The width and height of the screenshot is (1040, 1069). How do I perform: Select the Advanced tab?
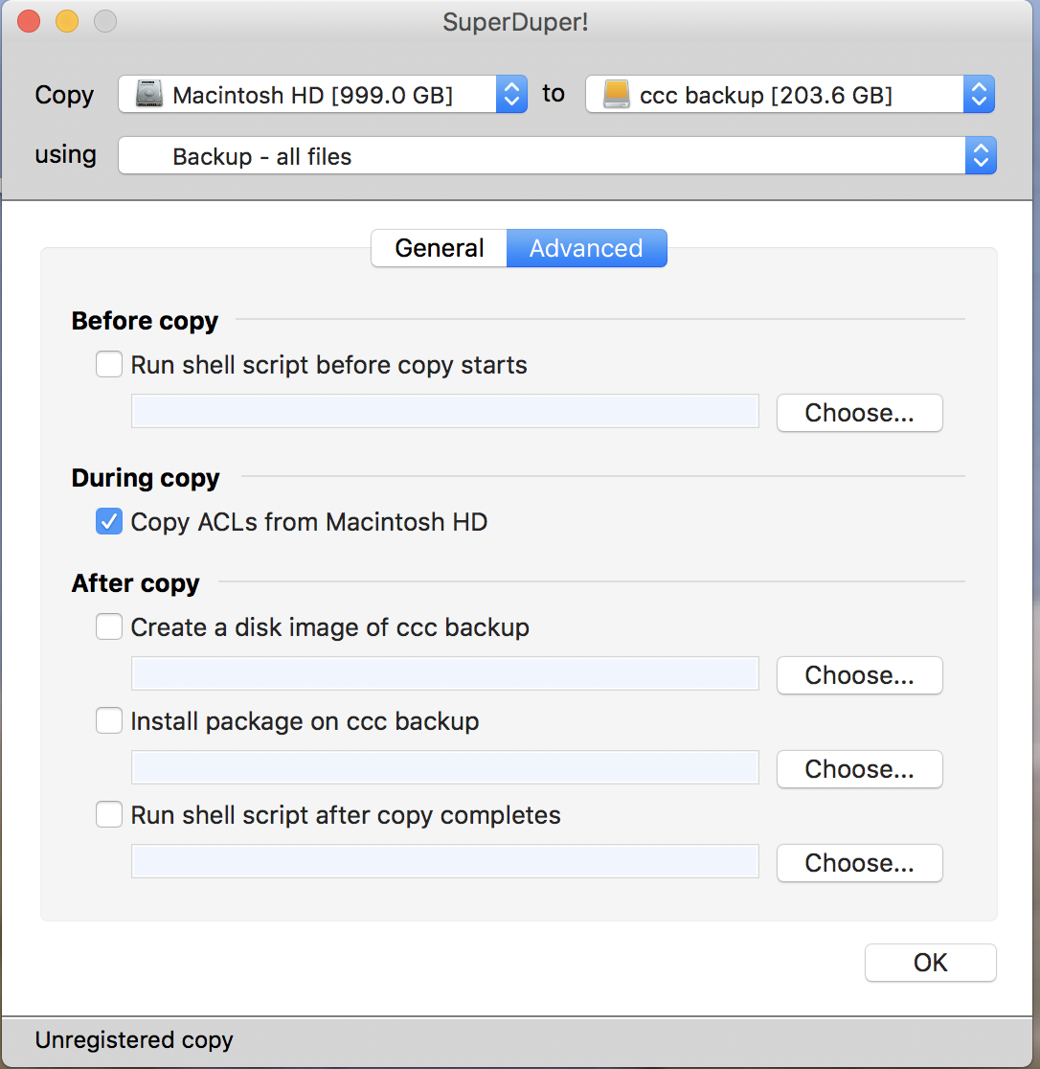pos(586,248)
